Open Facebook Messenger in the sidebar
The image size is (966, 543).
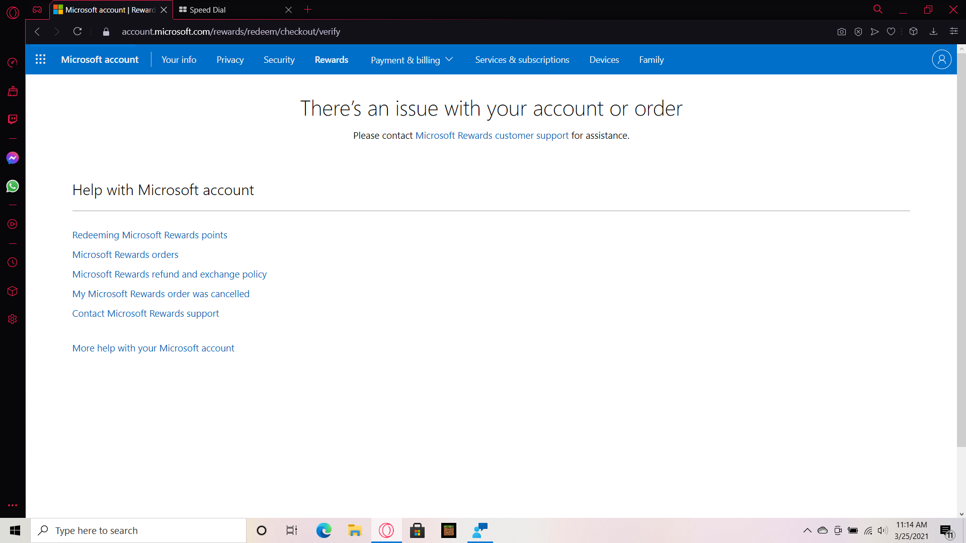(12, 157)
